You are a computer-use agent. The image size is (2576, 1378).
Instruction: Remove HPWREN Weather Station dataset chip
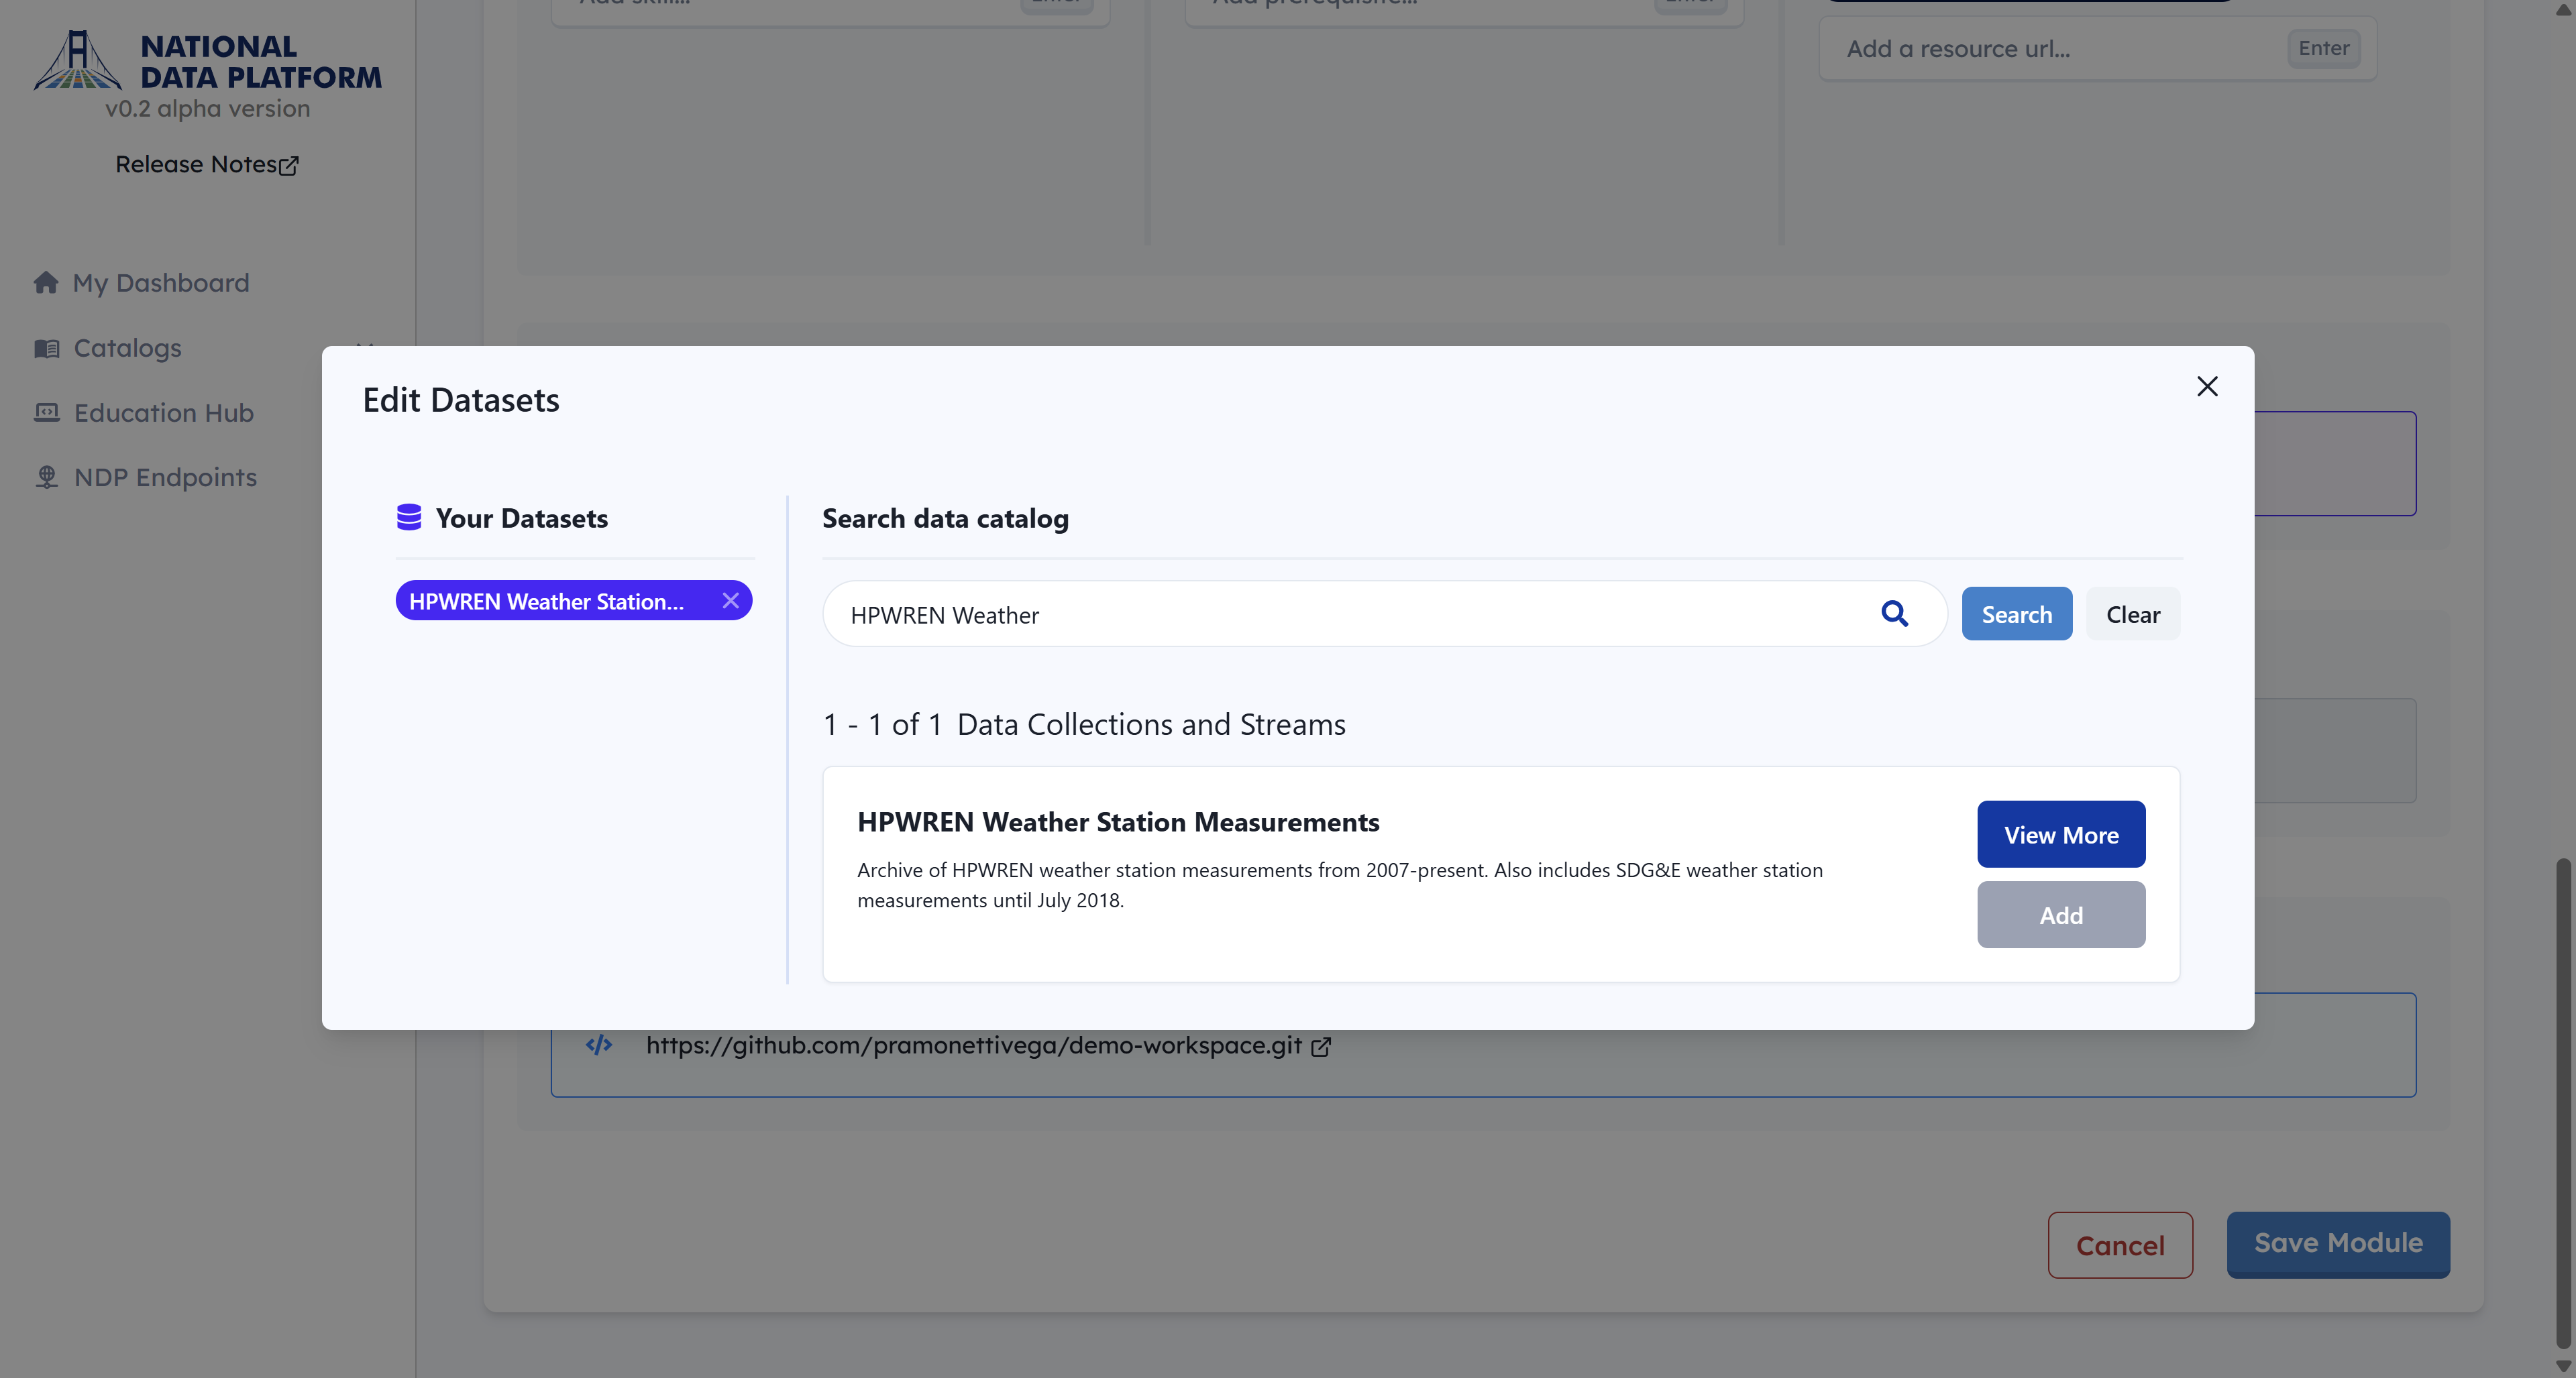pos(731,601)
